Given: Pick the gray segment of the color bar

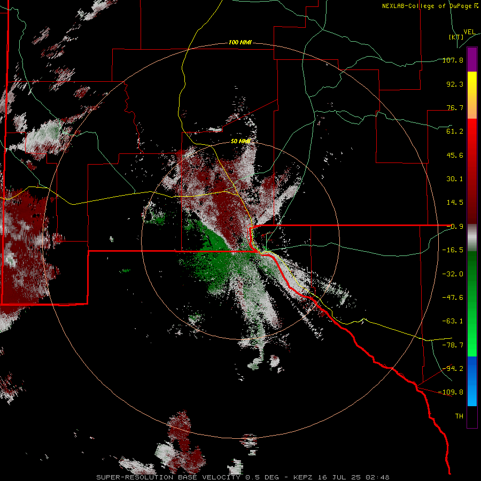Looking at the screenshot, I should 472,238.
